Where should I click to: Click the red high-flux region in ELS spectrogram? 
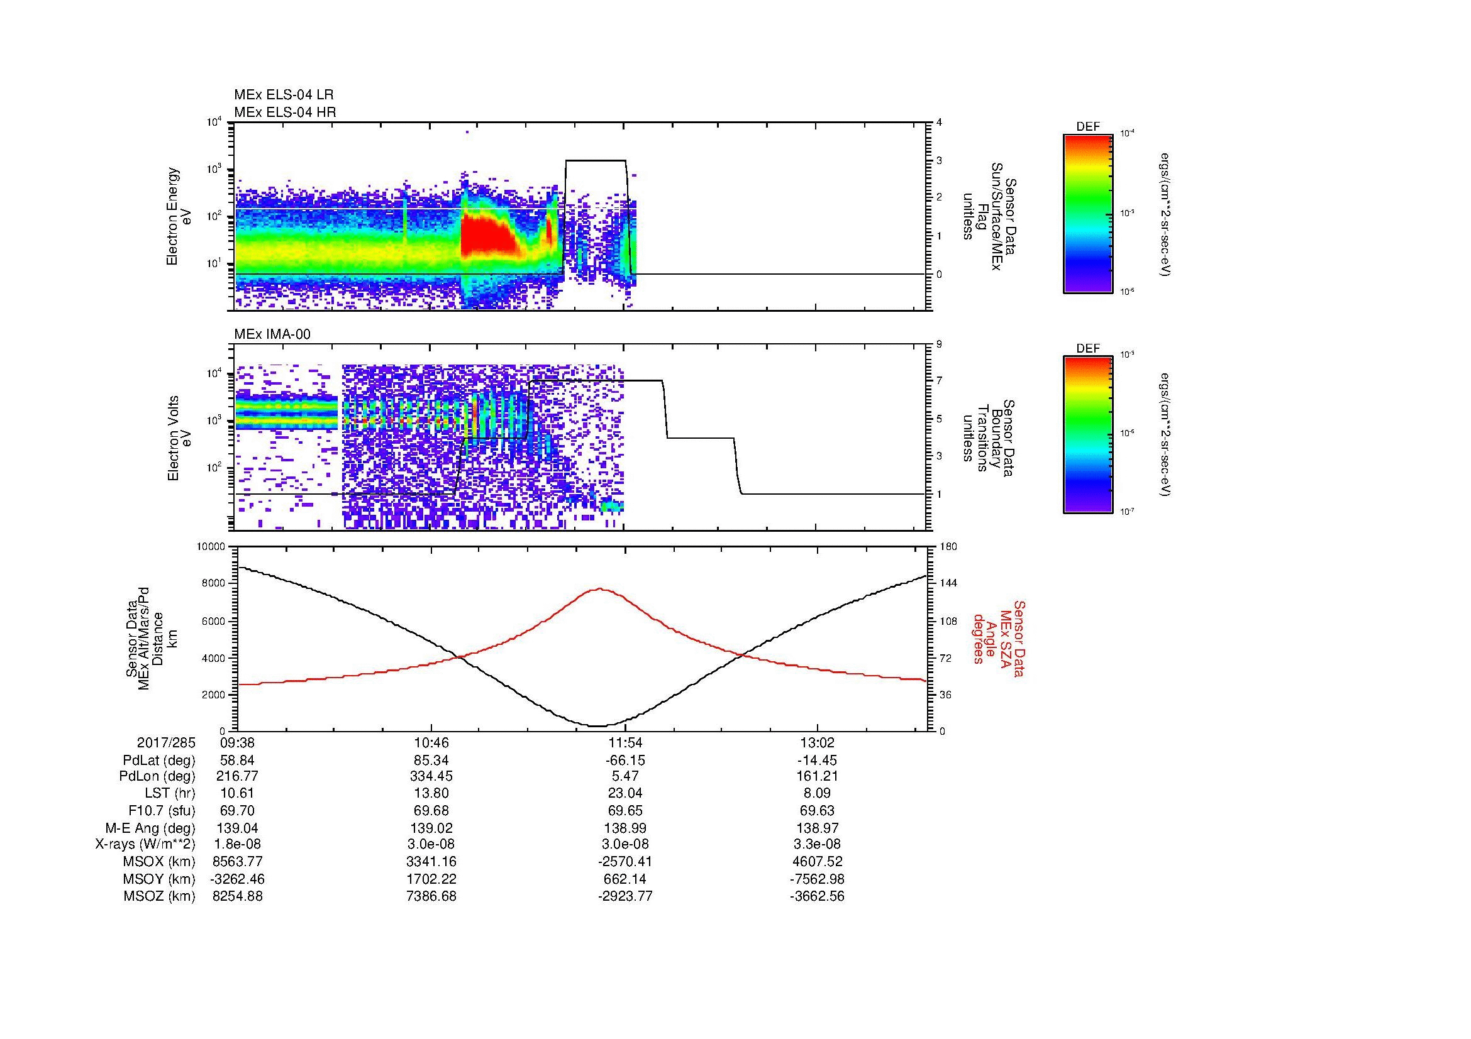click(488, 237)
